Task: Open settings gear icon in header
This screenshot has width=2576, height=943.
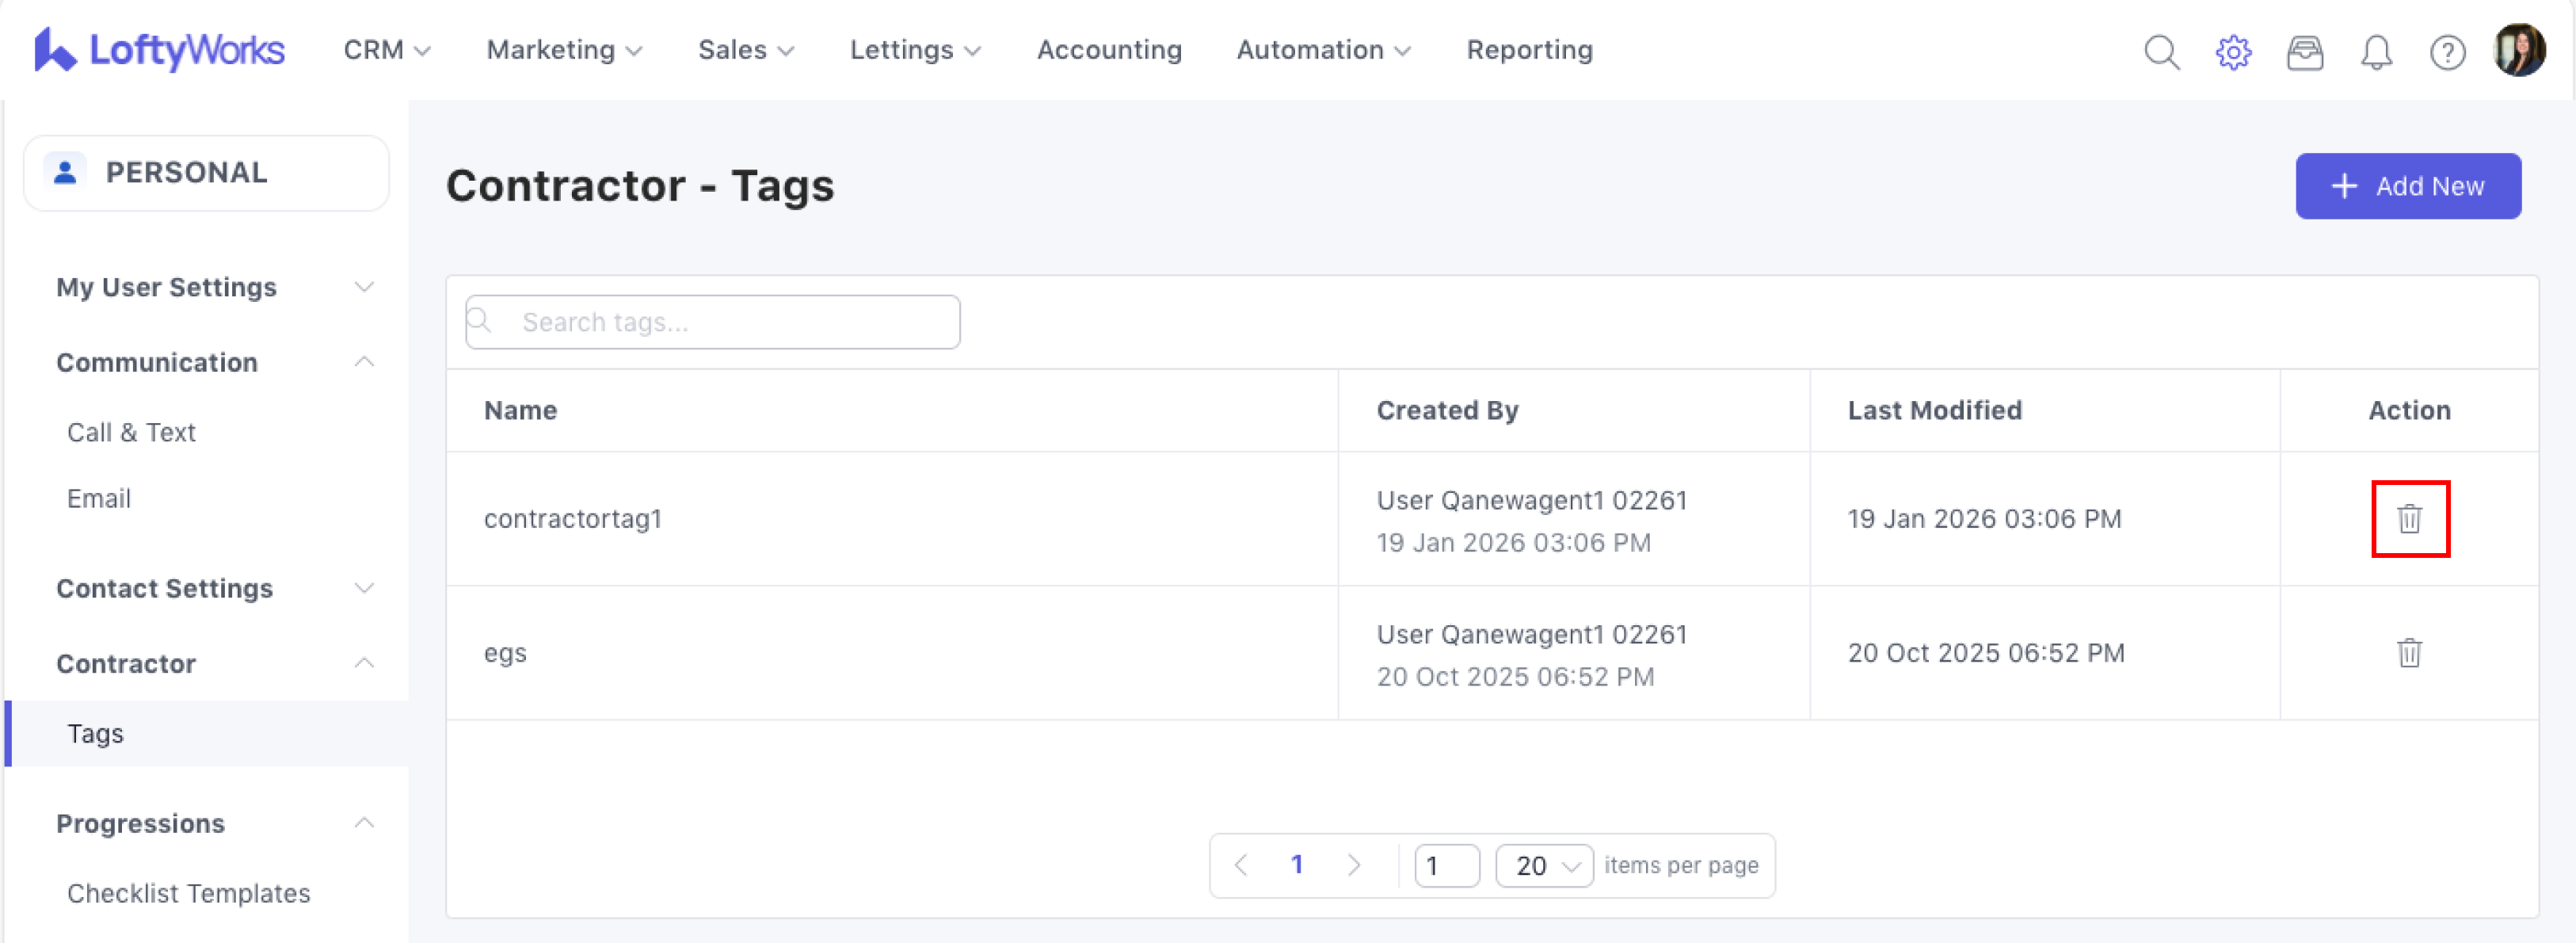Action: click(x=2232, y=52)
